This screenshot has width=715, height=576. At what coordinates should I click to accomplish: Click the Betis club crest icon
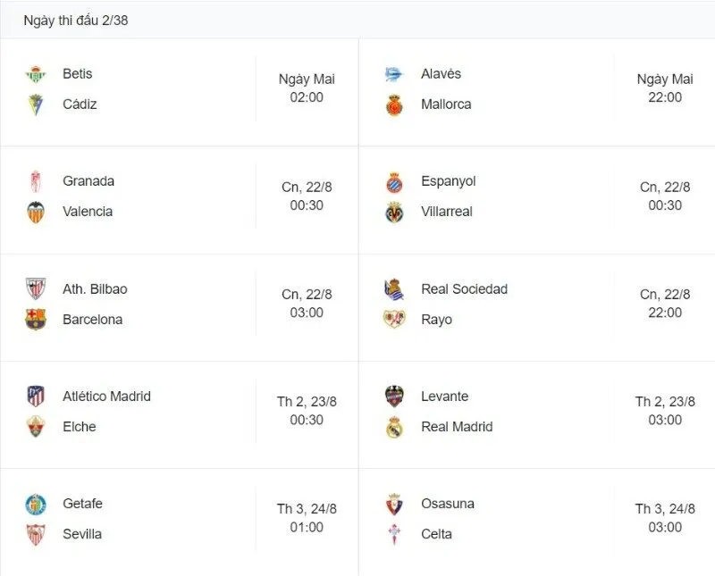(35, 74)
